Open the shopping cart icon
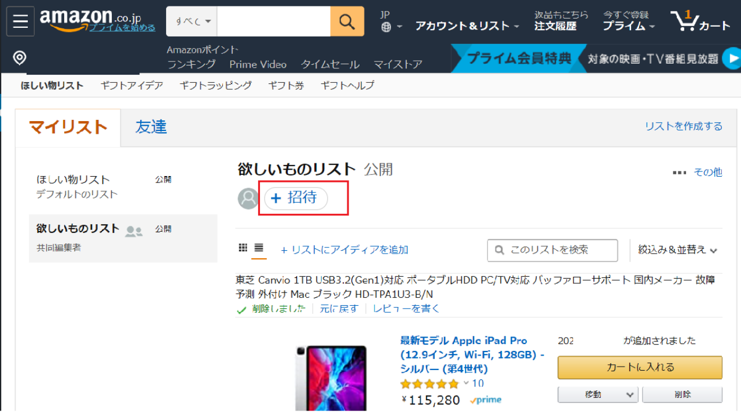The image size is (741, 417). click(x=700, y=21)
